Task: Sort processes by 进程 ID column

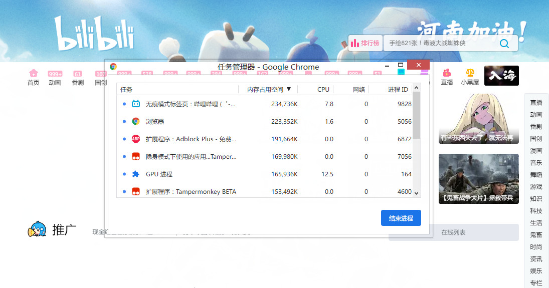Action: click(398, 90)
